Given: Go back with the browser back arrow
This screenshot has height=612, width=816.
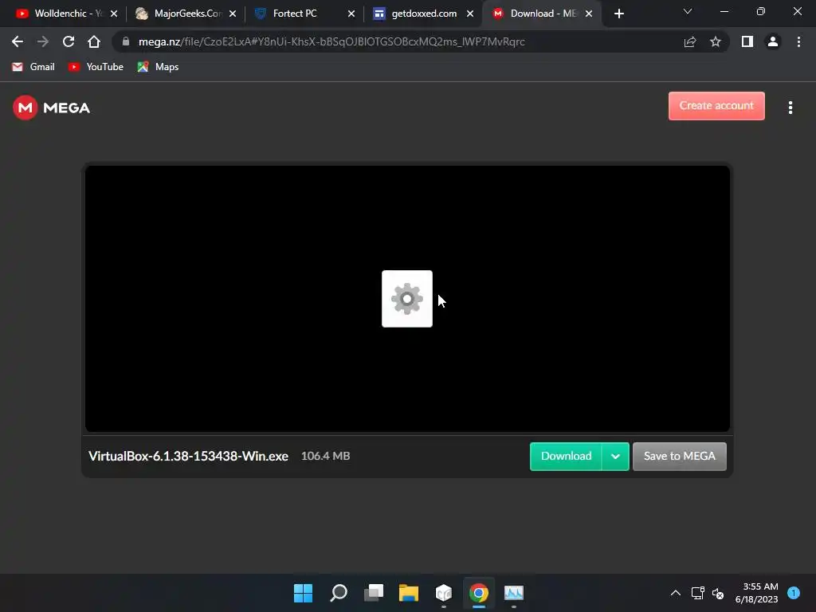Looking at the screenshot, I should tap(18, 41).
